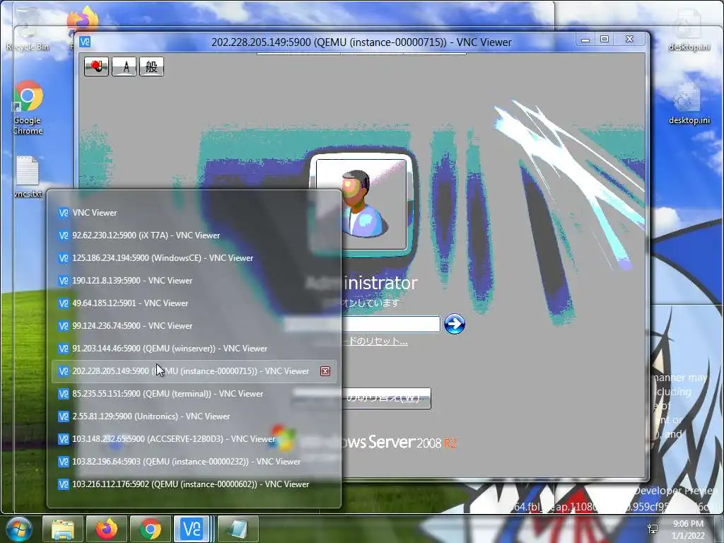This screenshot has height=543, width=724.
Task: Click the notepad taskbar button after VNC
Action: [x=238, y=529]
